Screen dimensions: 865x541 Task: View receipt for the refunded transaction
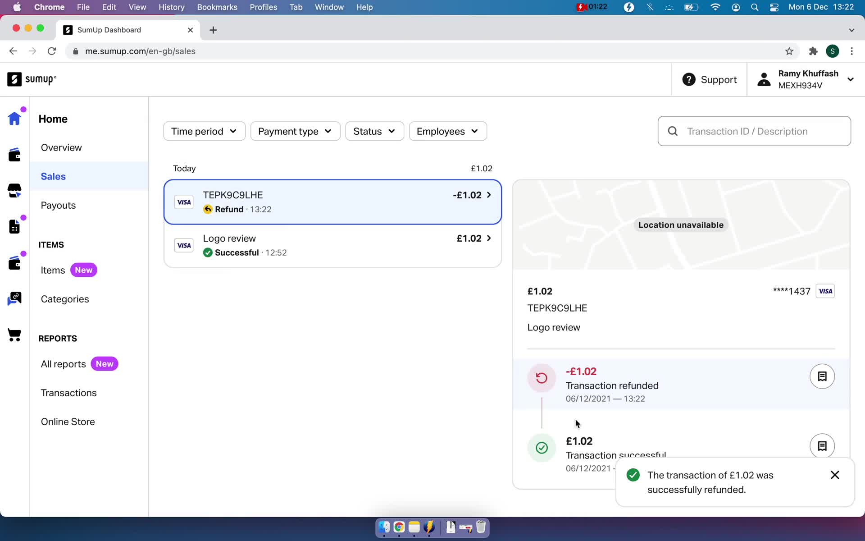[822, 376]
